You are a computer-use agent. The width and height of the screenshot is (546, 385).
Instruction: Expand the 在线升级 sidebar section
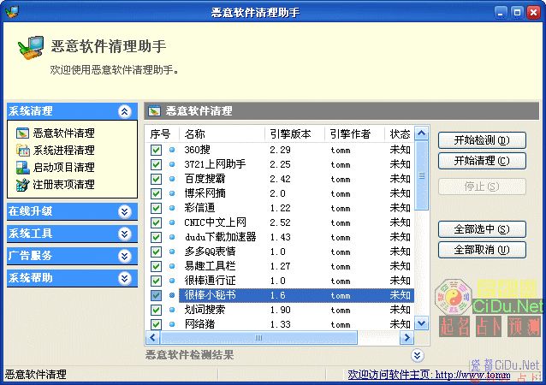[125, 211]
